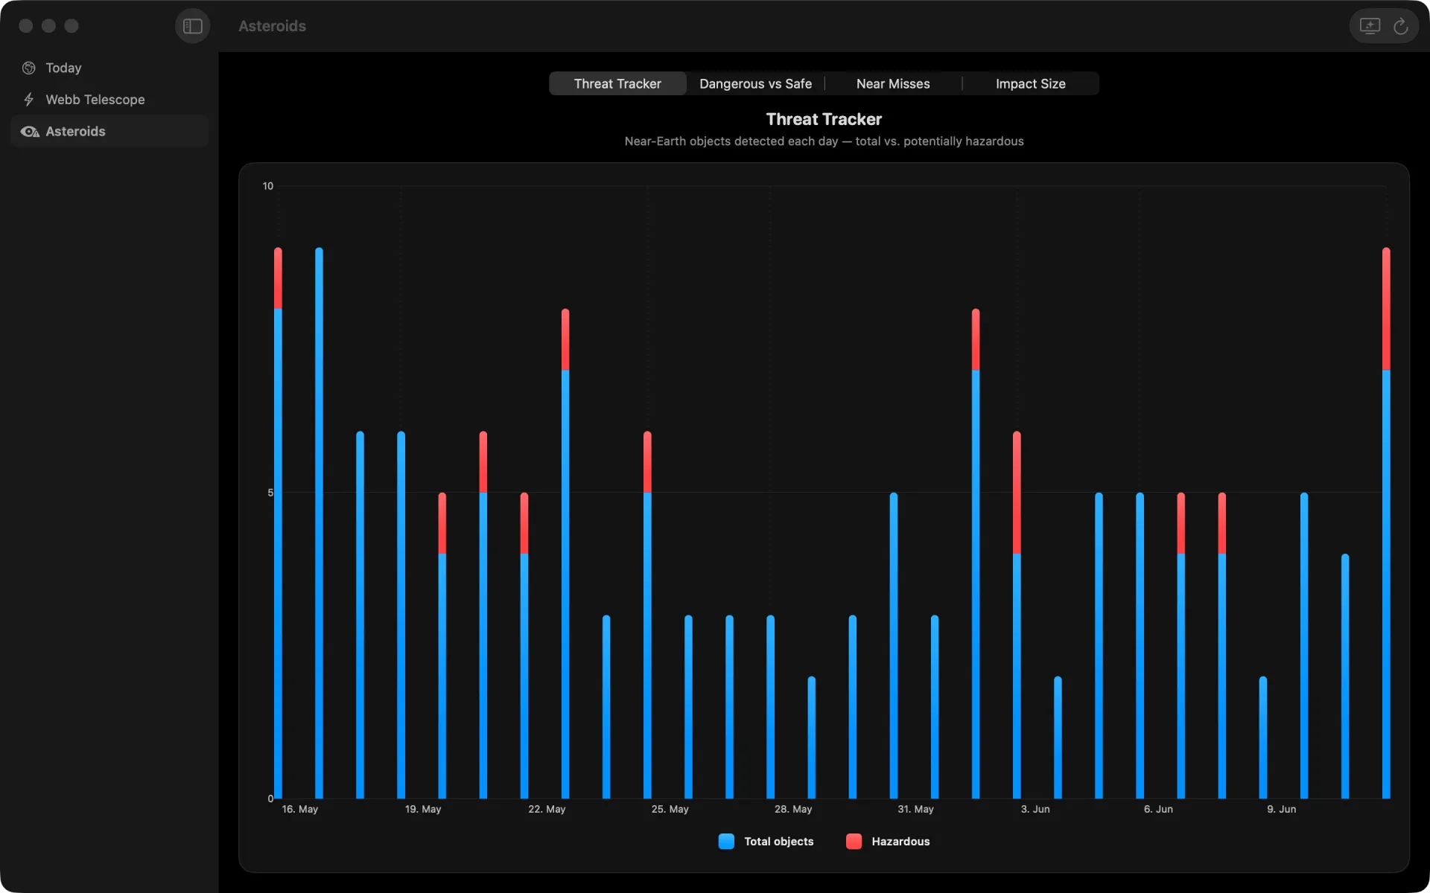Click the refresh icon in the toolbar
Screen dimensions: 1430x893
point(1400,26)
